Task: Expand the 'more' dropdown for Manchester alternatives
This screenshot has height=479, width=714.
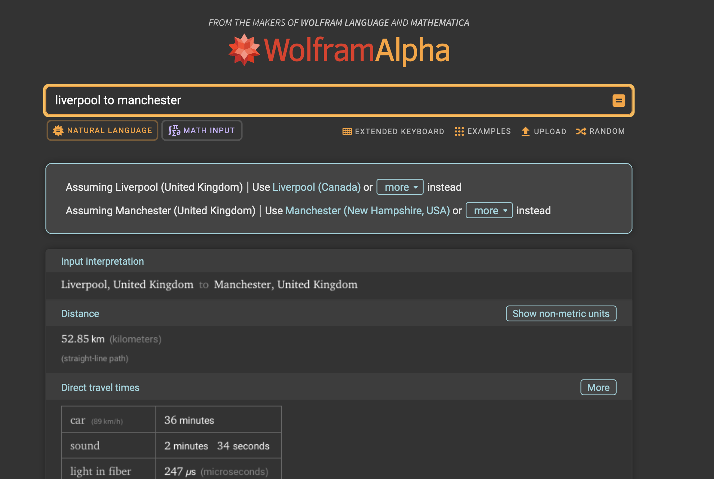Action: pos(489,211)
